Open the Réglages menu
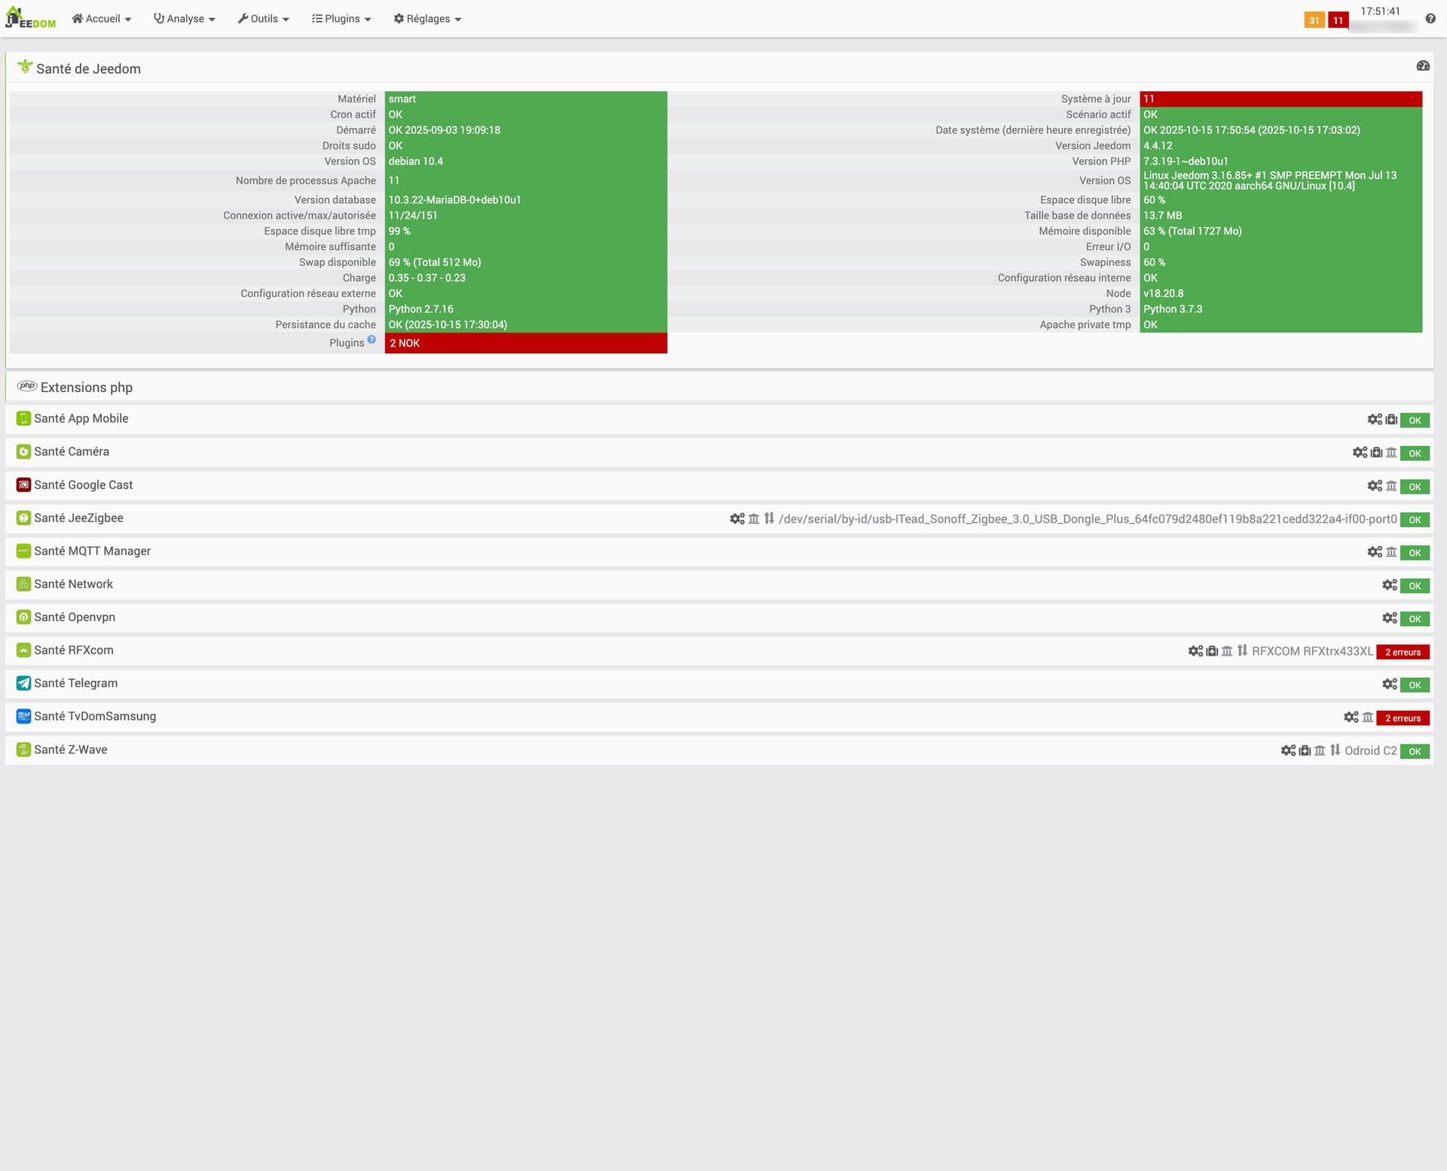 tap(427, 19)
